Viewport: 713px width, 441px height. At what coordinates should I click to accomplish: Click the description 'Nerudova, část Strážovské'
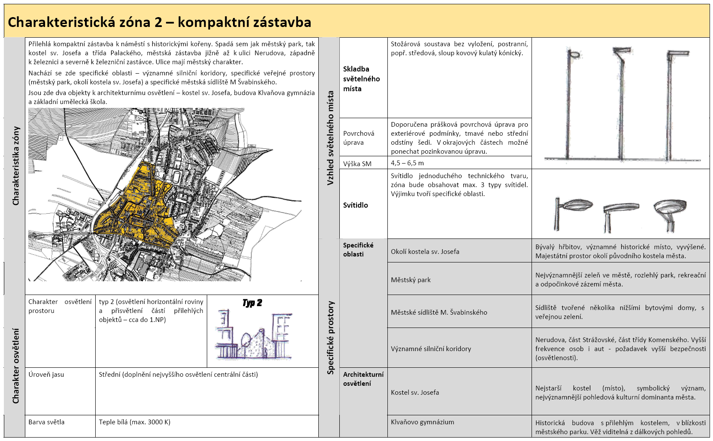click(620, 349)
